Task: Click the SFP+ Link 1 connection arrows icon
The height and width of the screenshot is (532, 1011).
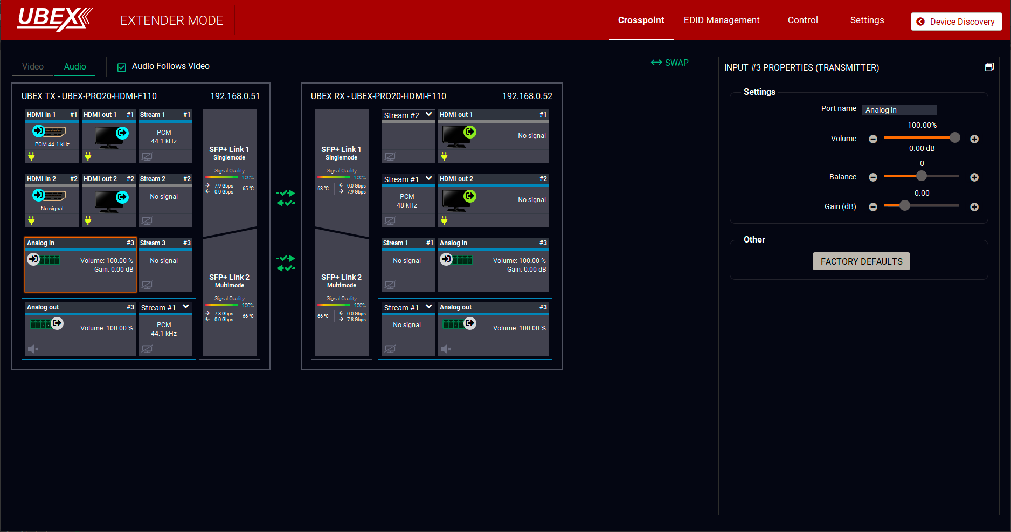Action: click(286, 198)
